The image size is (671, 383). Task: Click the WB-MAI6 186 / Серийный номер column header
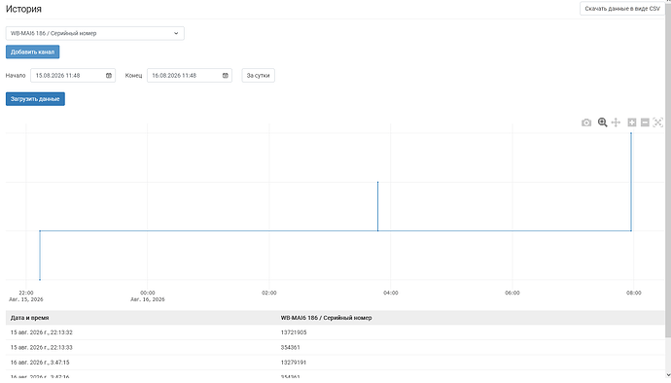click(326, 318)
